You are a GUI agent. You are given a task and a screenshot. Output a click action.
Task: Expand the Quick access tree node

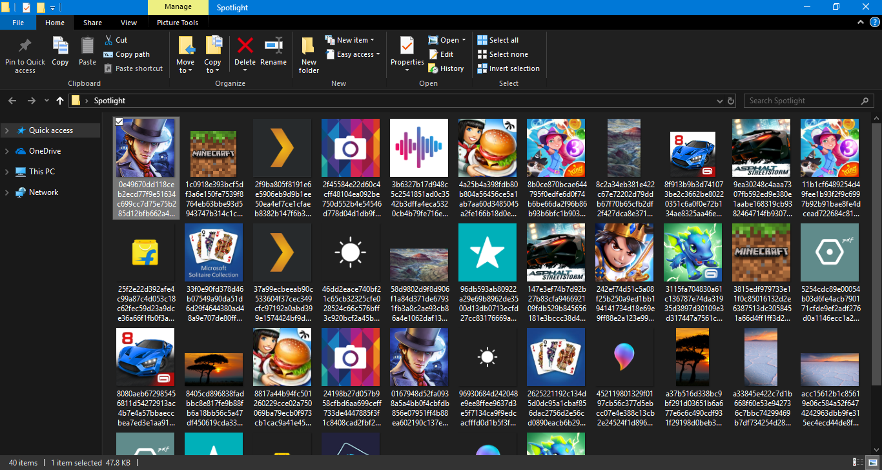click(x=7, y=130)
